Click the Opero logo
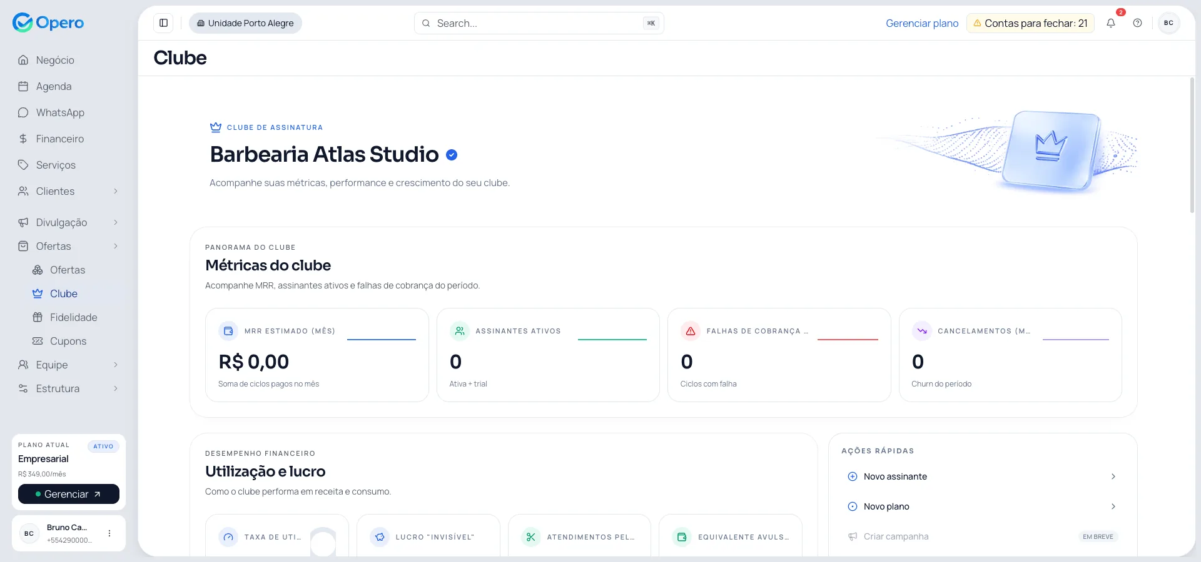This screenshot has width=1201, height=562. click(x=48, y=22)
